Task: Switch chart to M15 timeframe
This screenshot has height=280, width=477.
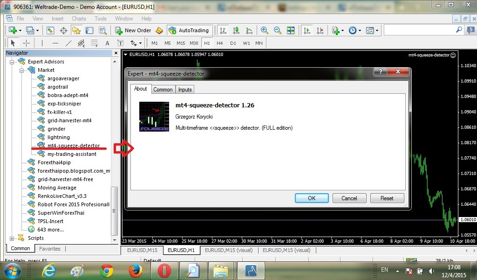Action: (181, 43)
